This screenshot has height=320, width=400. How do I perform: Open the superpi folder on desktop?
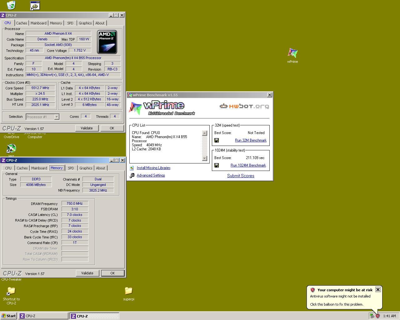click(x=128, y=291)
